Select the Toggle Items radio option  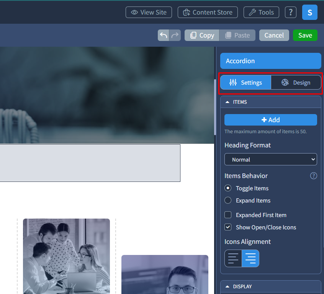point(228,188)
